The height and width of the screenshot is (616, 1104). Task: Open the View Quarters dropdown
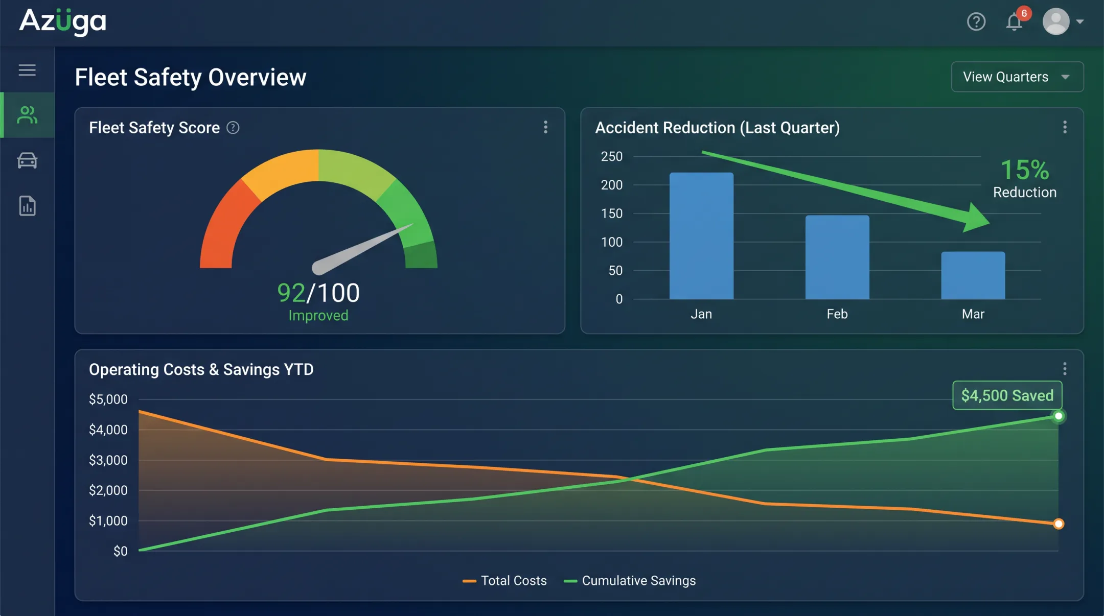tap(1017, 77)
